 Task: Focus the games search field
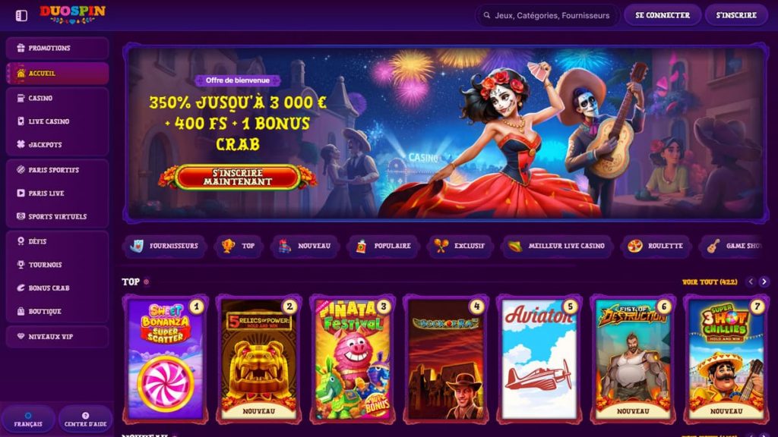point(548,15)
